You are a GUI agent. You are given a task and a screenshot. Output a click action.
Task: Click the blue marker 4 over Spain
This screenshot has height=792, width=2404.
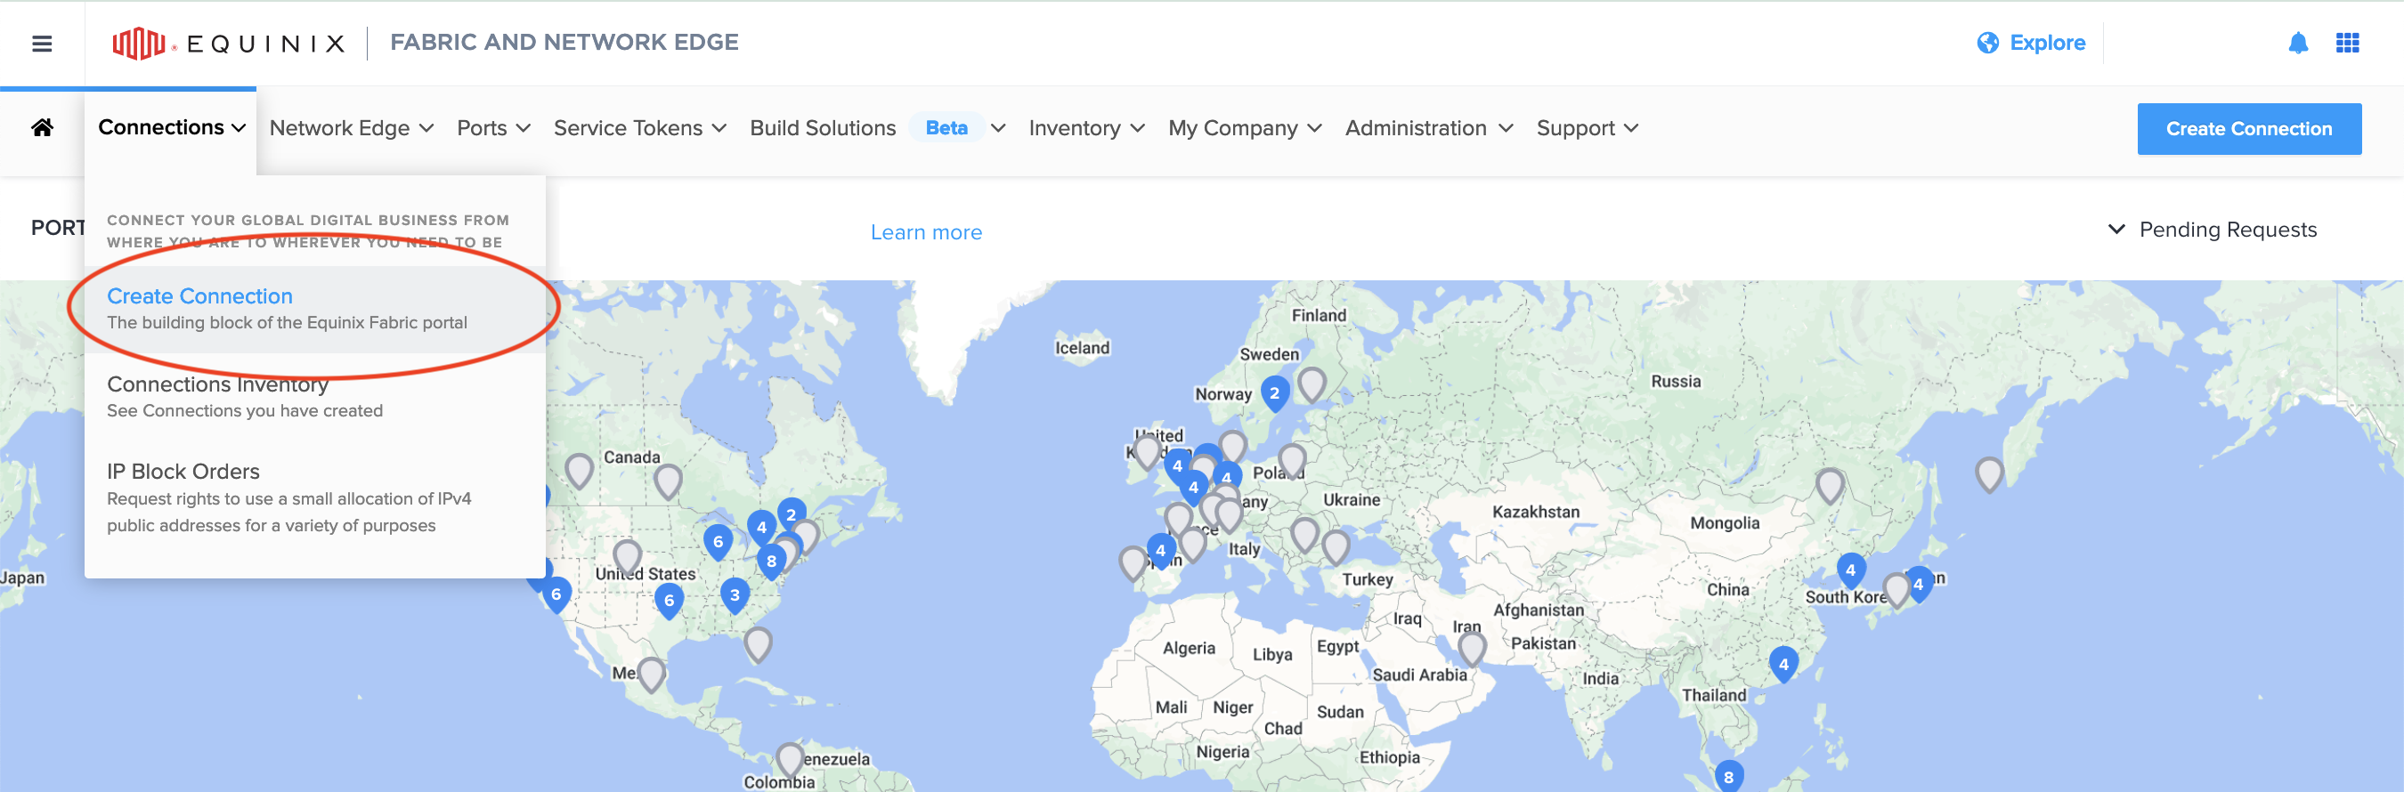coord(1161,552)
